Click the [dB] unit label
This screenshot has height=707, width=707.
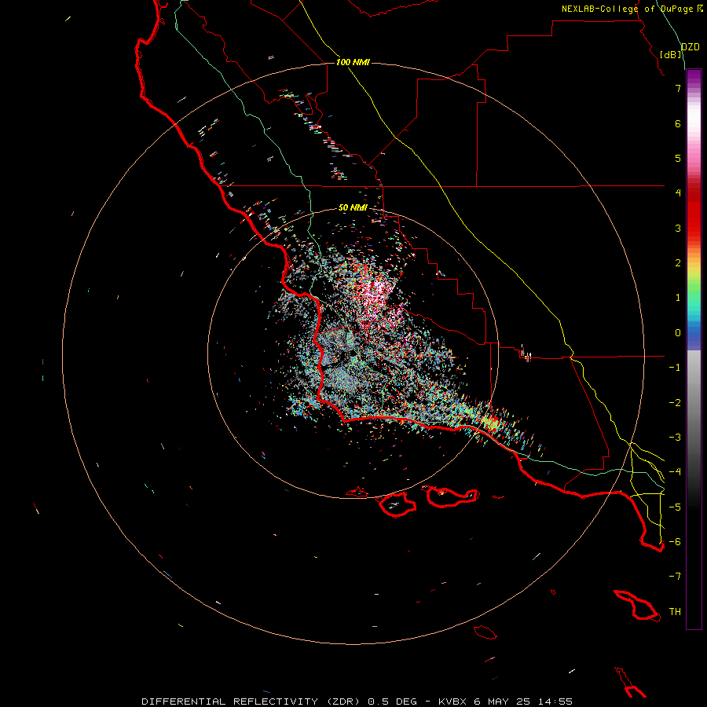pyautogui.click(x=671, y=54)
